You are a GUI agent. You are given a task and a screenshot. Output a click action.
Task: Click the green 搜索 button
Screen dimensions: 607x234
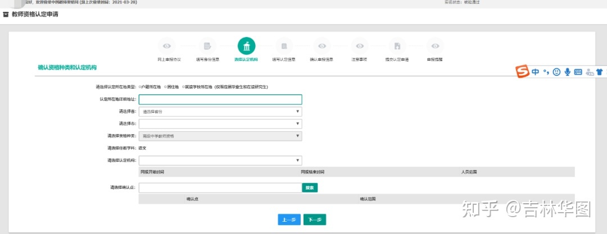(x=310, y=187)
